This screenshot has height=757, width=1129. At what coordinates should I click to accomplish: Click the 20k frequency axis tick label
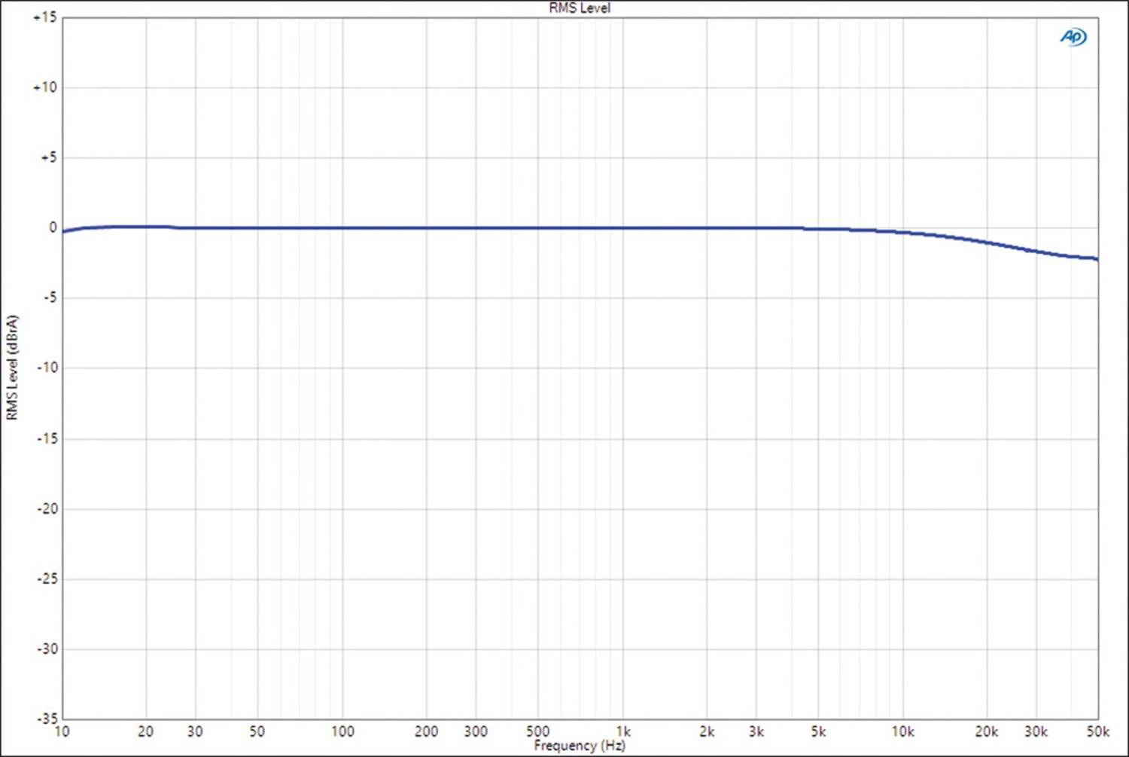[987, 731]
